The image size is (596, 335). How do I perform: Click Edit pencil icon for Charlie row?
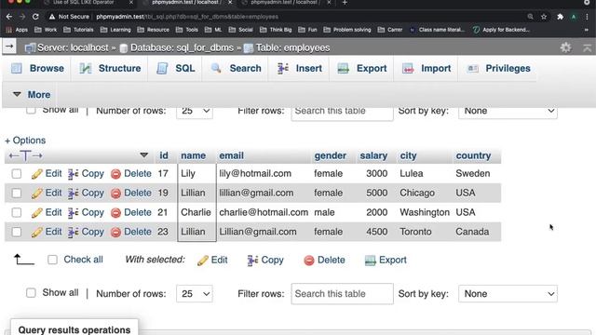pos(37,213)
